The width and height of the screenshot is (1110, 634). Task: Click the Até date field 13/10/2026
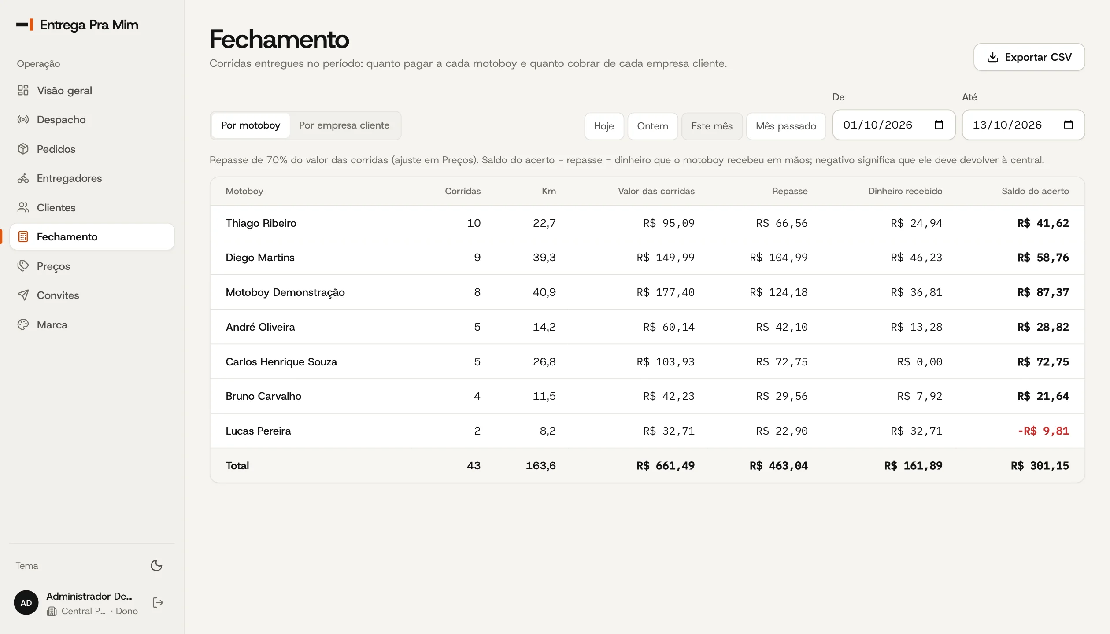(1023, 125)
